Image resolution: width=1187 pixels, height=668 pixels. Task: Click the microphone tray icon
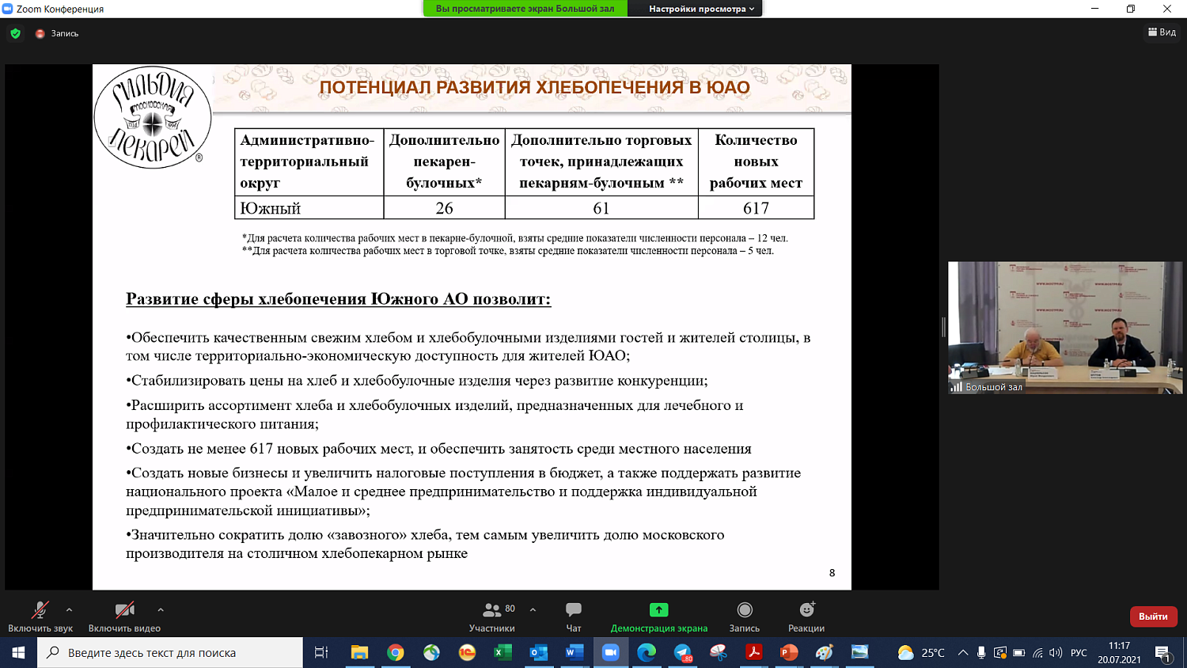coord(981,652)
